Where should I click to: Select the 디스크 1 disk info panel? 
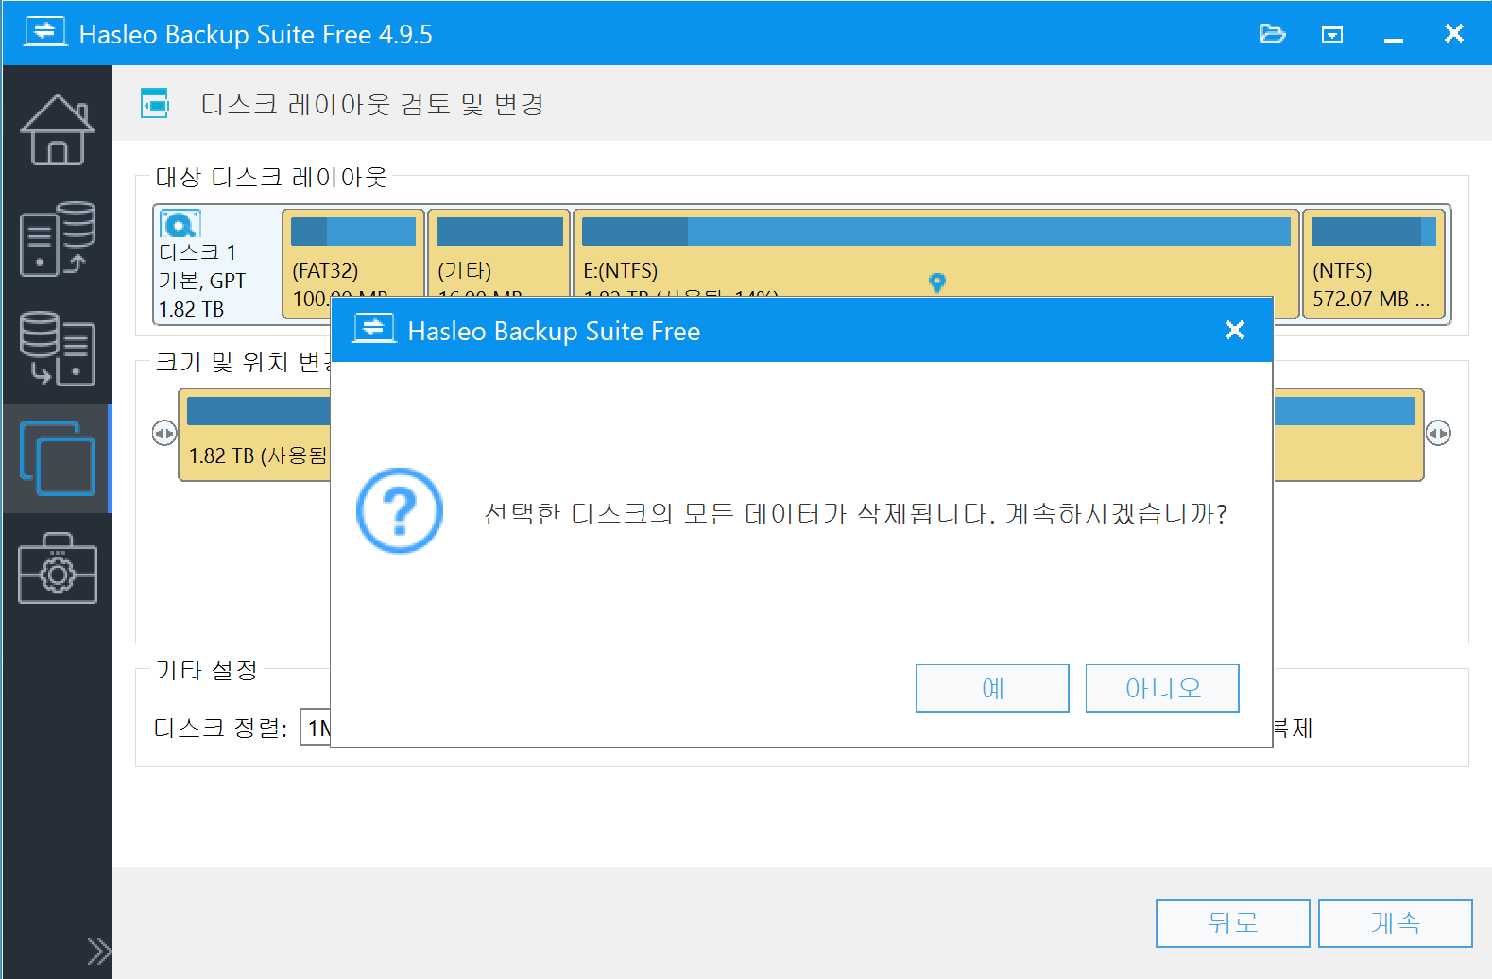217,266
